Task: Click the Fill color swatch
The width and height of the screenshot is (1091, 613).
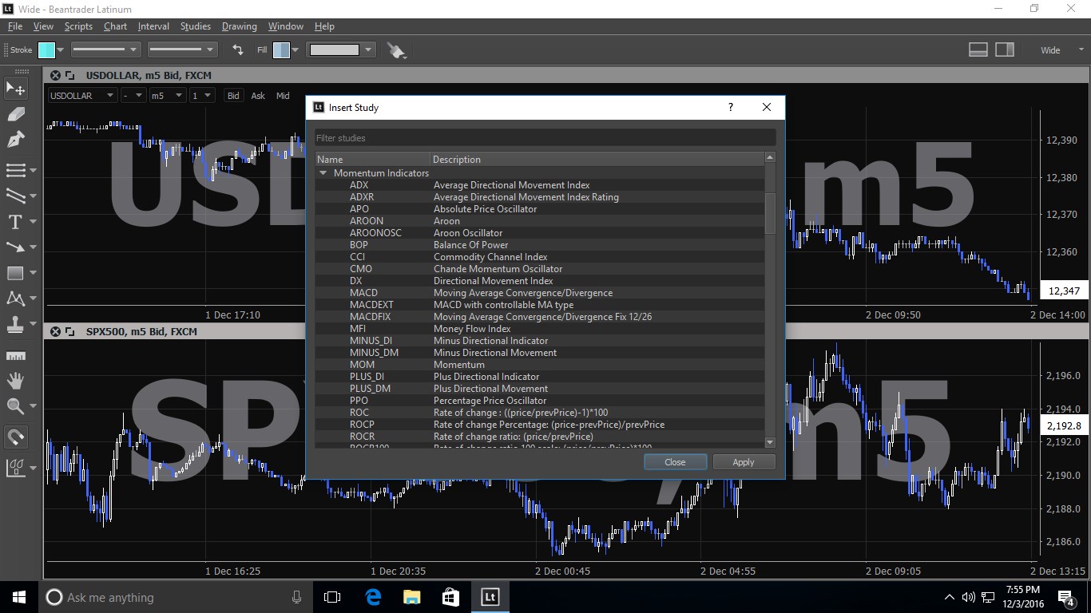Action: (x=281, y=49)
